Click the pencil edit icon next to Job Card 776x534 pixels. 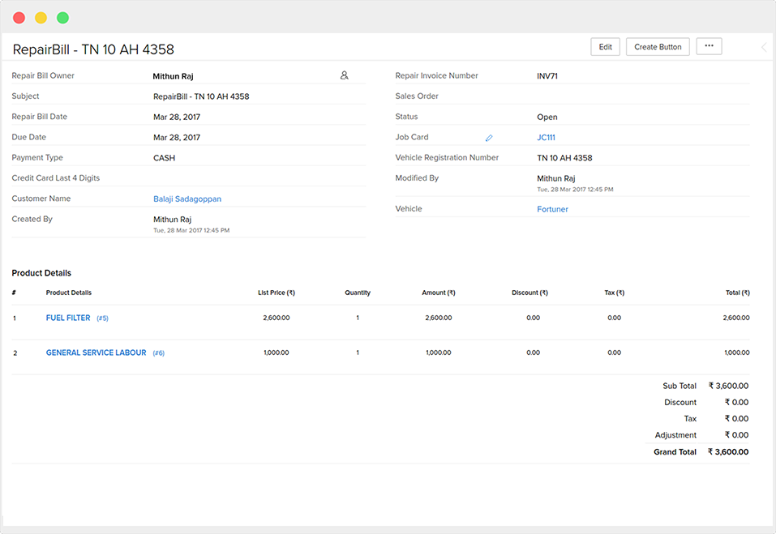pyautogui.click(x=489, y=138)
